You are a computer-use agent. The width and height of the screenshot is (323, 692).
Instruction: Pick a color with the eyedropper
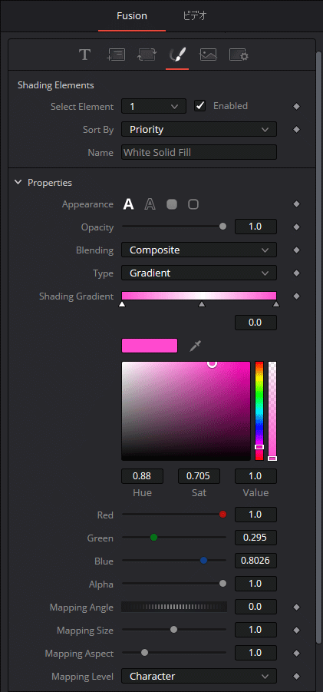(x=195, y=346)
